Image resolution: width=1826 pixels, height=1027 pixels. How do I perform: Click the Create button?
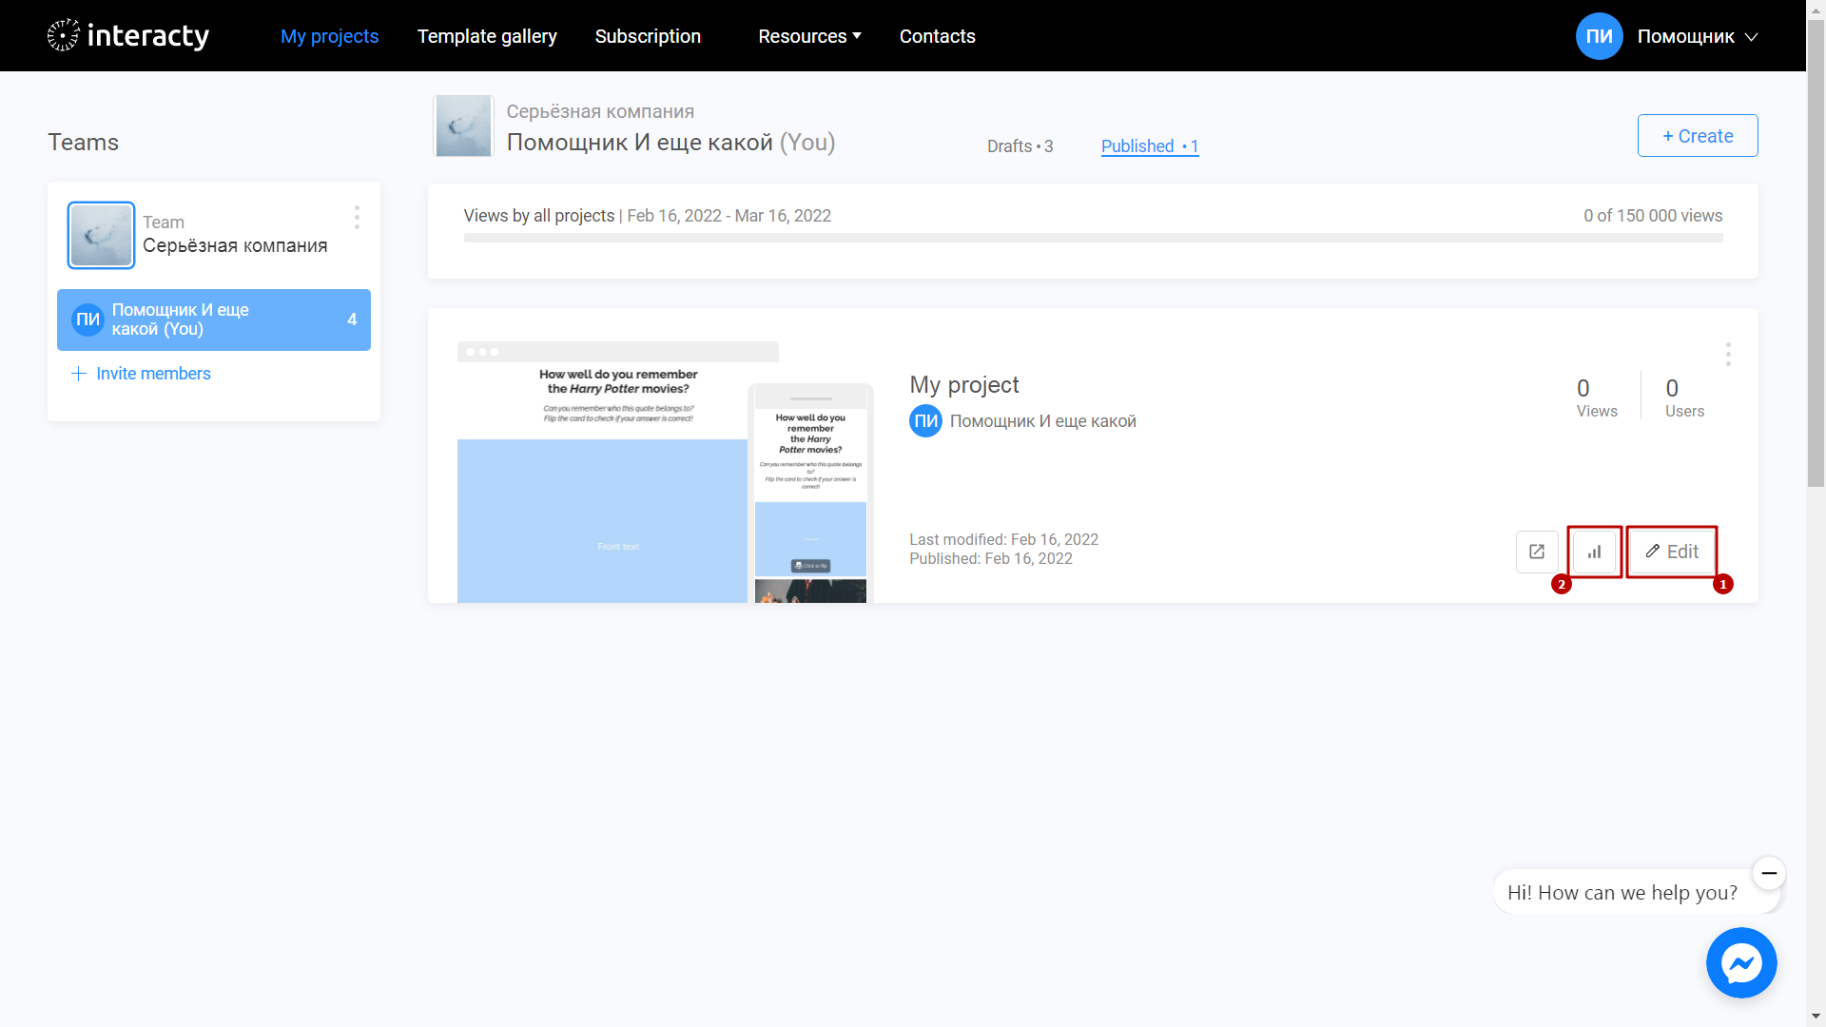click(x=1698, y=136)
